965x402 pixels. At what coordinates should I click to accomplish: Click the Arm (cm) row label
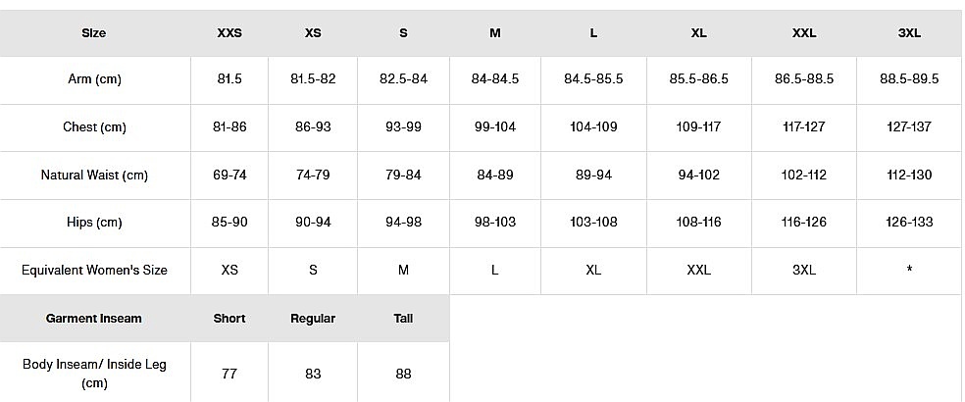tap(94, 79)
